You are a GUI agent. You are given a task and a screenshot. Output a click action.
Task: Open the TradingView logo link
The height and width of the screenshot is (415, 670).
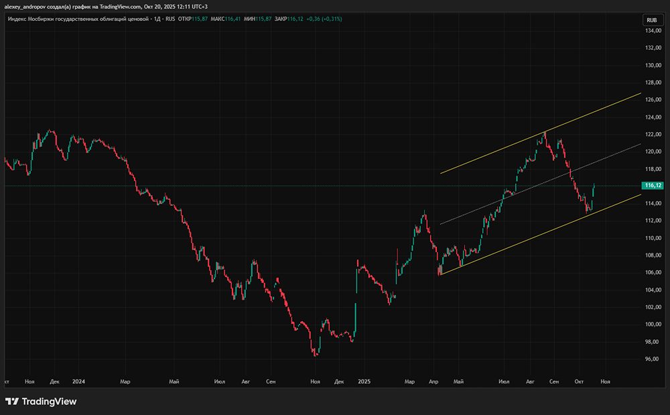coord(41,402)
